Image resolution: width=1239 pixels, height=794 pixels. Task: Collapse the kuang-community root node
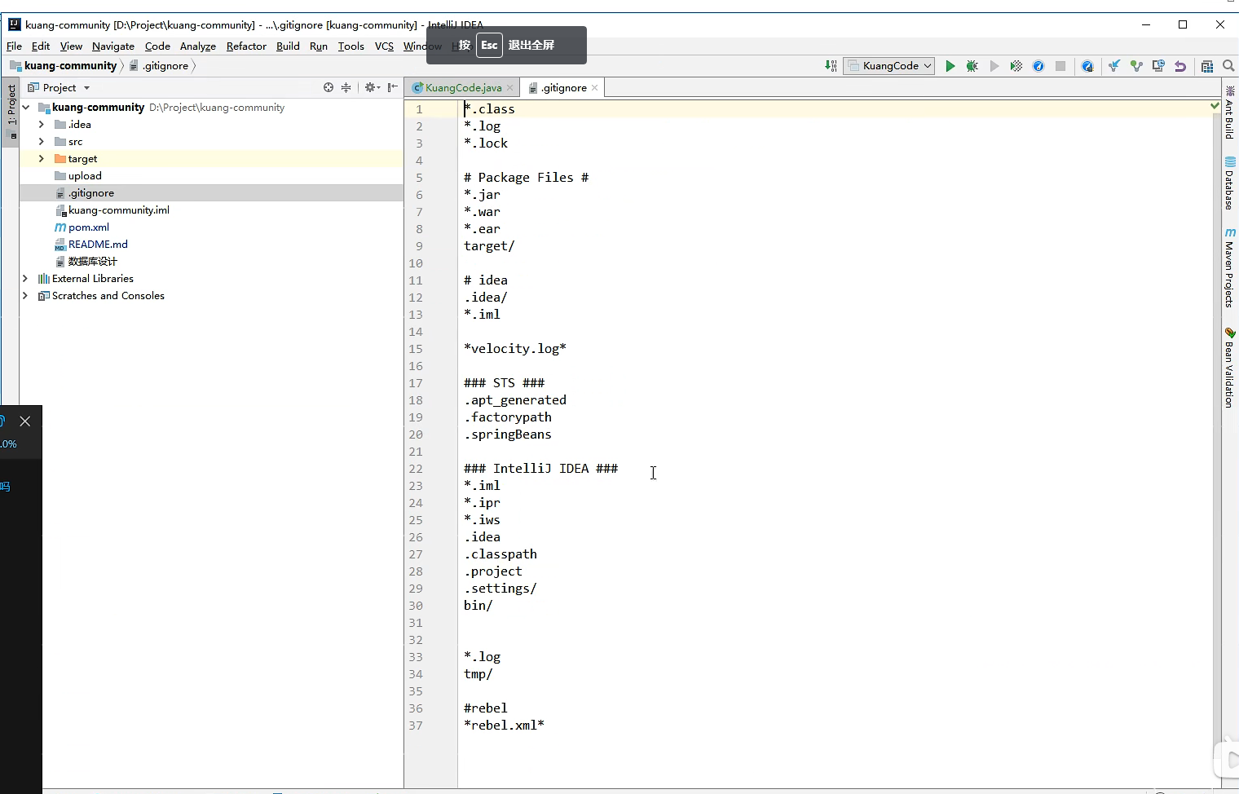(x=26, y=108)
